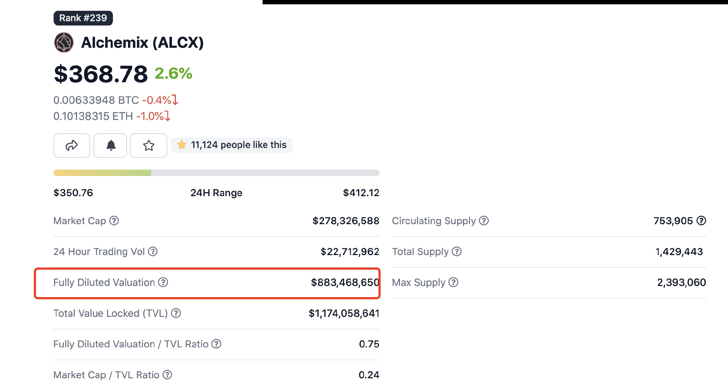Click the ETH -1.0% change arrow
Screen dimensions: 728x388
167,116
